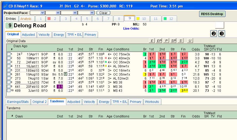Image resolution: width=237 pixels, height=140 pixels.
Task: Check the box for line 6, 19Aug10
Action: (9, 74)
